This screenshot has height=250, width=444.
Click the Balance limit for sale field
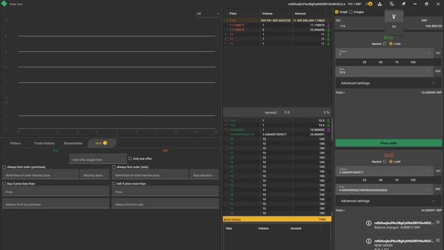(x=165, y=203)
